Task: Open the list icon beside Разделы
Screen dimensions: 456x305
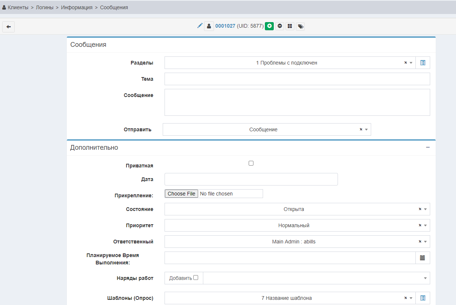Action: pos(423,63)
